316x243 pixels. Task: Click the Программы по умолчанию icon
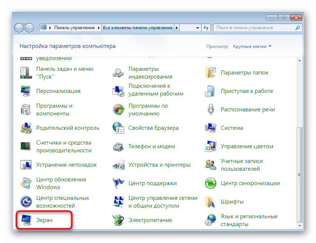(118, 110)
